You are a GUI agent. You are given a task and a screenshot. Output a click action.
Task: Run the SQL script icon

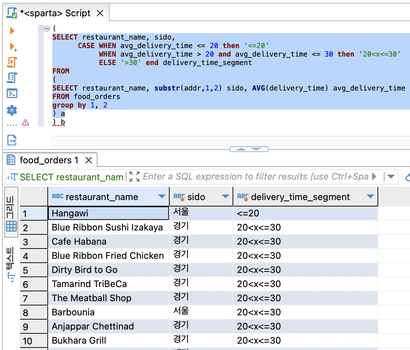[x=12, y=62]
